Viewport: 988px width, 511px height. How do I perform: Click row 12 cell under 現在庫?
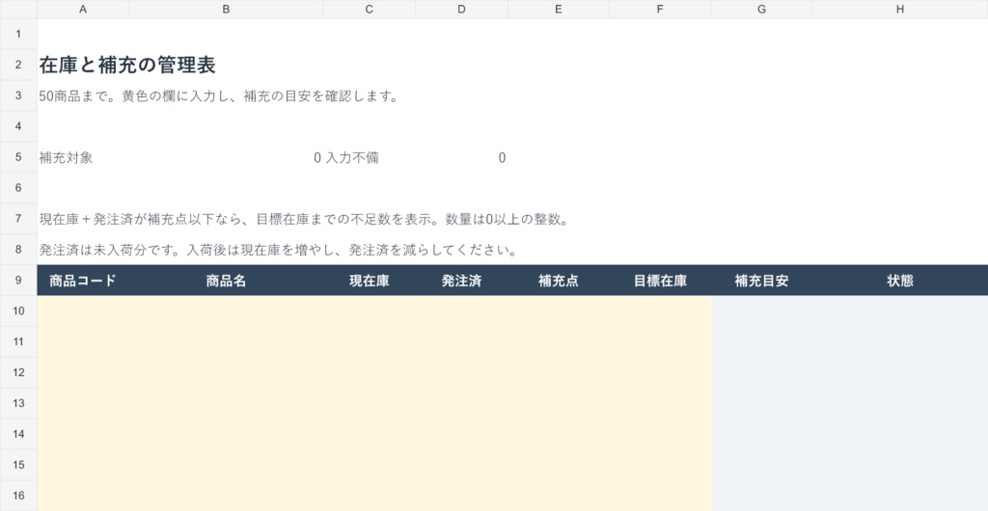tap(370, 372)
